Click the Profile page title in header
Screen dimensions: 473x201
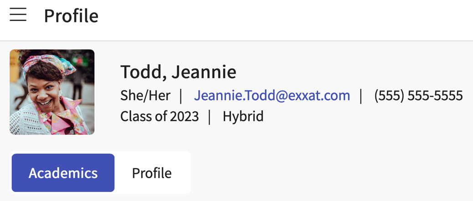point(71,16)
